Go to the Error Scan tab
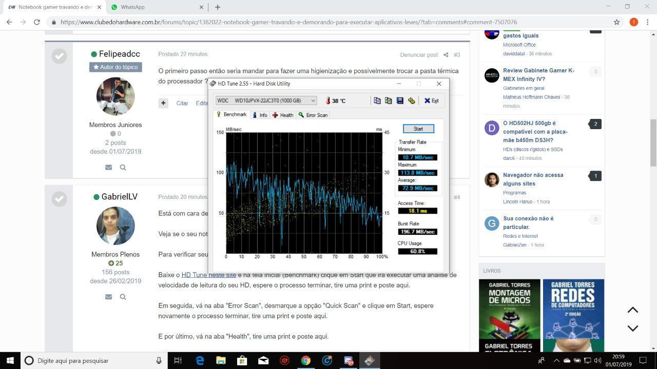This screenshot has height=369, width=657. tap(313, 115)
